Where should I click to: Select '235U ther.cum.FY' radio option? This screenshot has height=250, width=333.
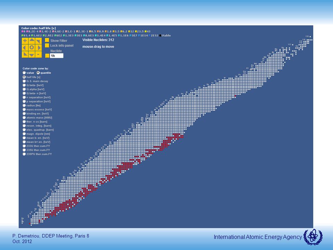click(x=24, y=150)
